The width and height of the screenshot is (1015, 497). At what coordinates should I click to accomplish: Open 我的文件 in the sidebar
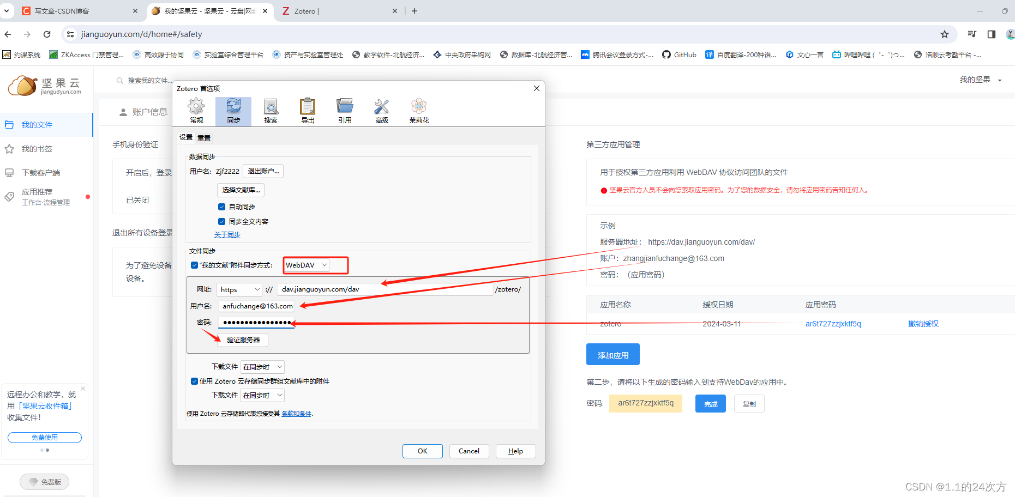click(46, 125)
